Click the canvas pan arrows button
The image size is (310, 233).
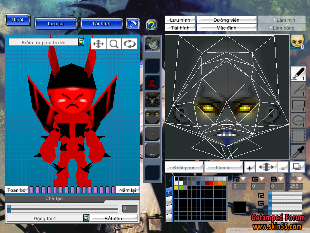coord(266,167)
